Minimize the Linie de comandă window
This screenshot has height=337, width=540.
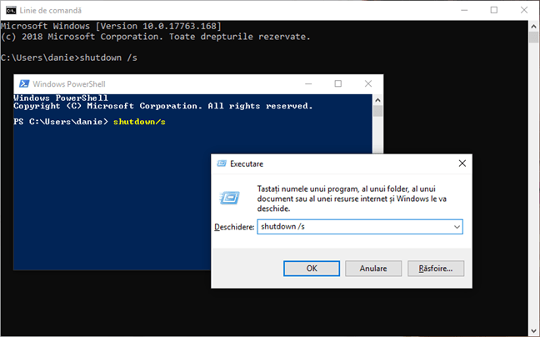click(464, 10)
